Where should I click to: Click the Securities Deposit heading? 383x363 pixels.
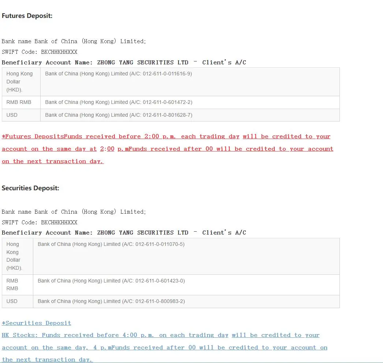click(30, 188)
